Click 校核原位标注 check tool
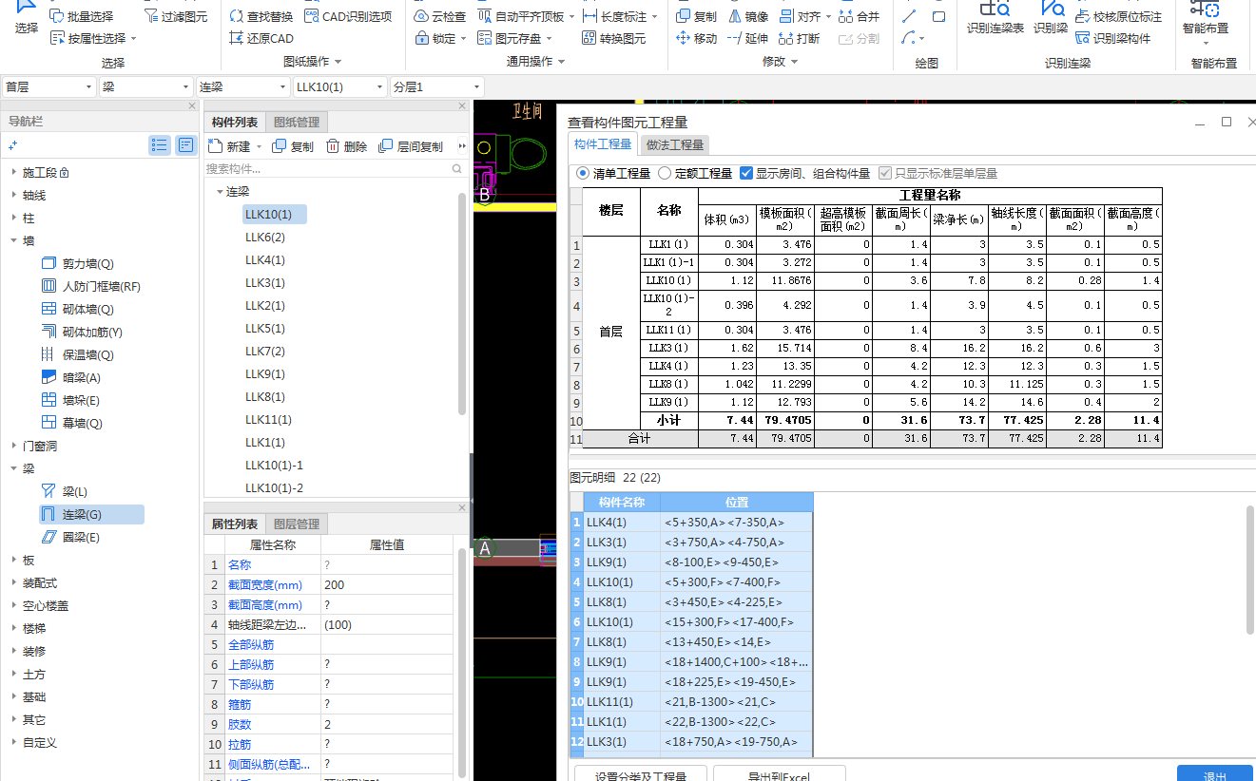The height and width of the screenshot is (781, 1256). pyautogui.click(x=1118, y=16)
